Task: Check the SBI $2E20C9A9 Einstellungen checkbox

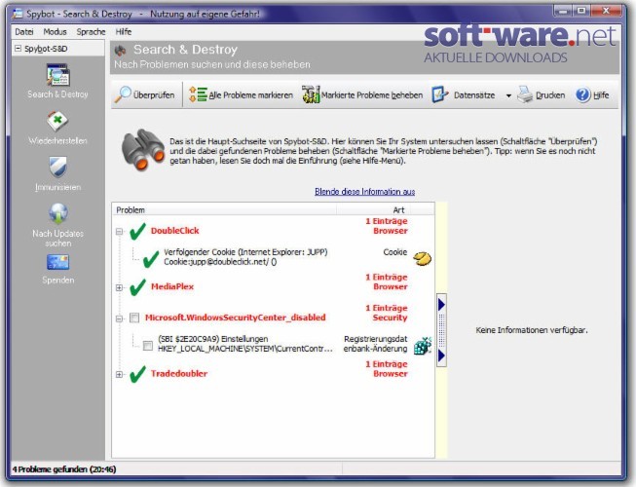Action: (x=148, y=346)
